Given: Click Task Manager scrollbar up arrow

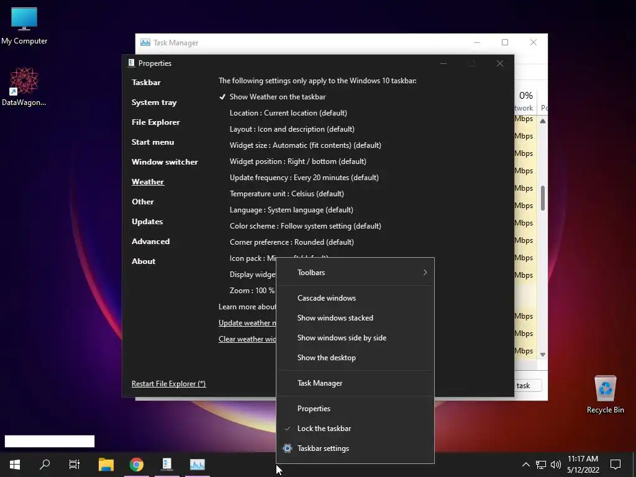Looking at the screenshot, I should (543, 121).
